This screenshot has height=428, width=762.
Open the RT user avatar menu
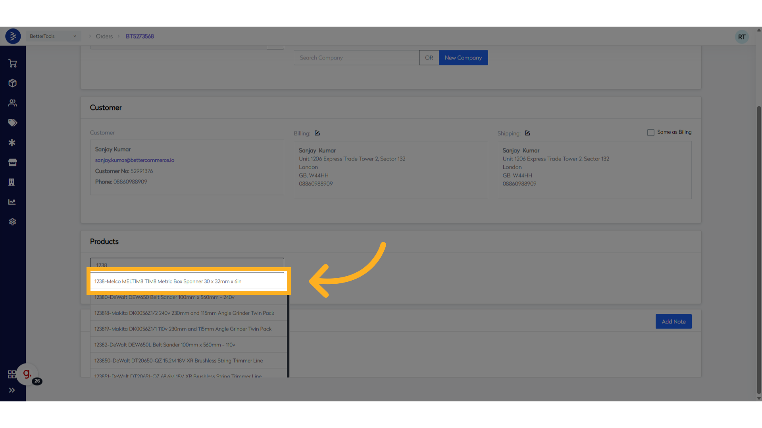[x=741, y=37]
